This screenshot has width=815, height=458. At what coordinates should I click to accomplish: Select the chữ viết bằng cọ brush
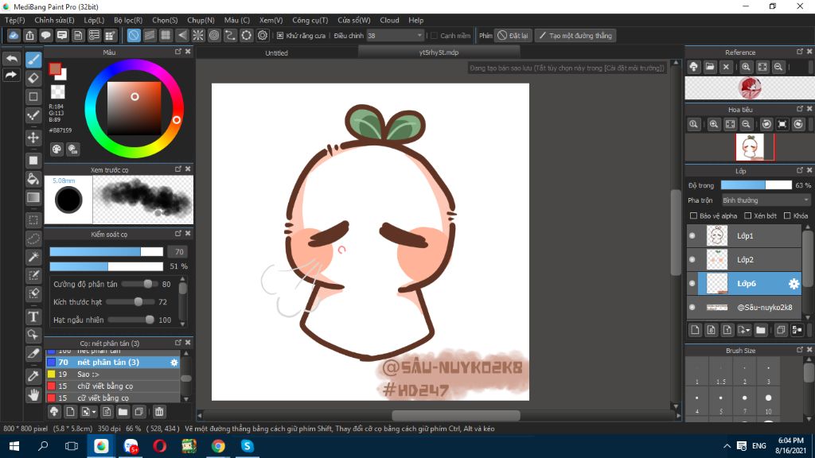[113, 386]
